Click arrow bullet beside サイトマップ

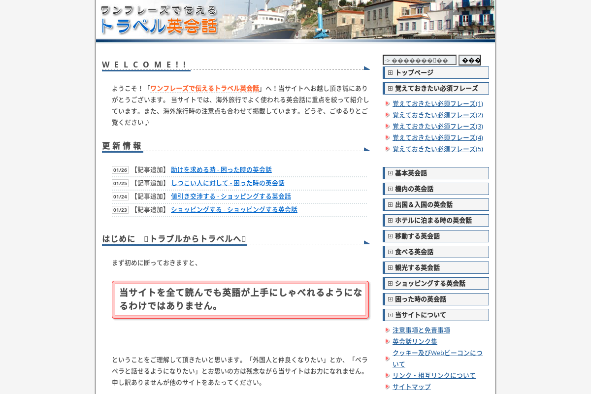coord(388,387)
